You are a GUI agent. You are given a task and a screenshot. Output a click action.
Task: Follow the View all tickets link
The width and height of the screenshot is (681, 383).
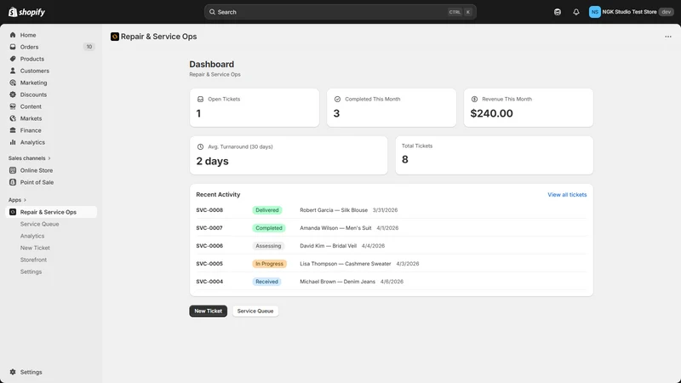[x=567, y=195]
